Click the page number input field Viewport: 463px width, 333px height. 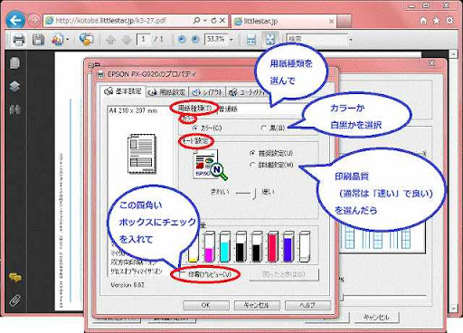[x=143, y=39]
